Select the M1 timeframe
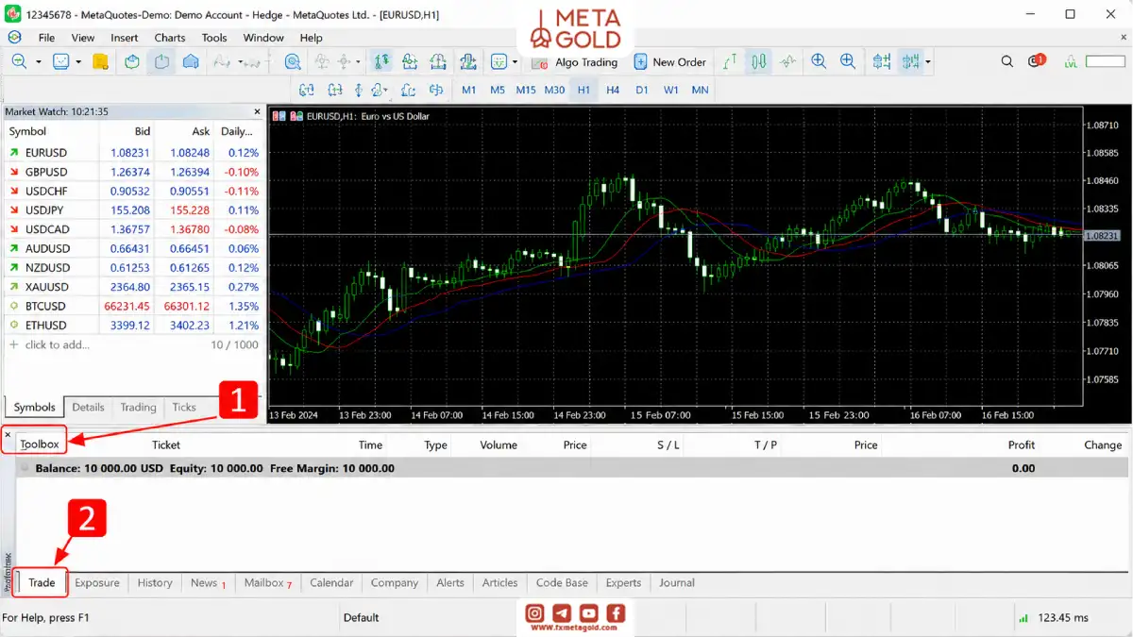Image resolution: width=1133 pixels, height=637 pixels. (469, 91)
